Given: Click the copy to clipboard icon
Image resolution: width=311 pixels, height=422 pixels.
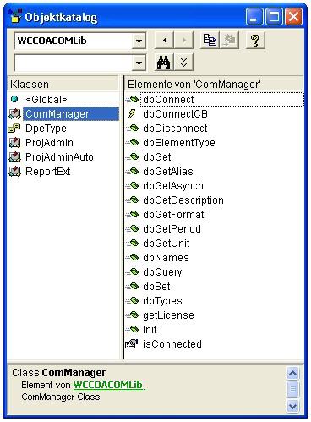Looking at the screenshot, I should [210, 40].
